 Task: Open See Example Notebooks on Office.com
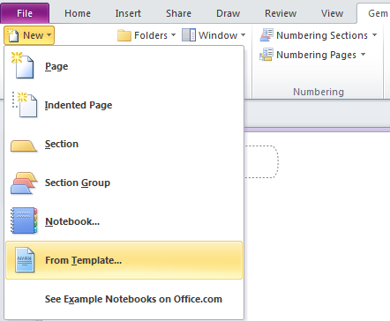coord(124,299)
